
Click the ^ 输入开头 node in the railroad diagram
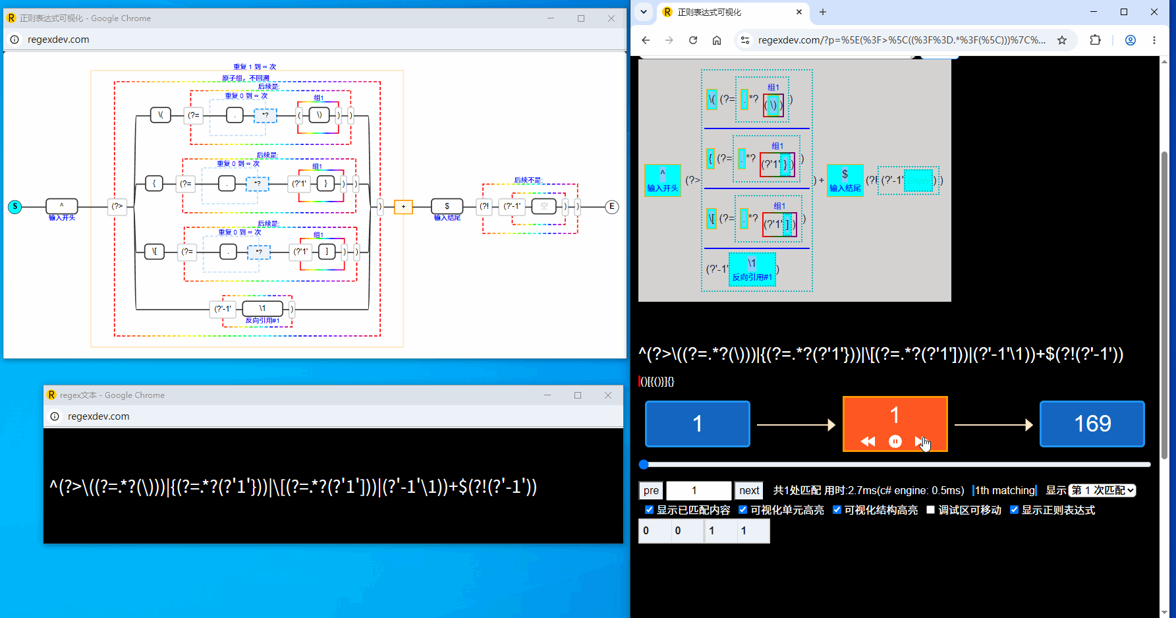coord(62,206)
